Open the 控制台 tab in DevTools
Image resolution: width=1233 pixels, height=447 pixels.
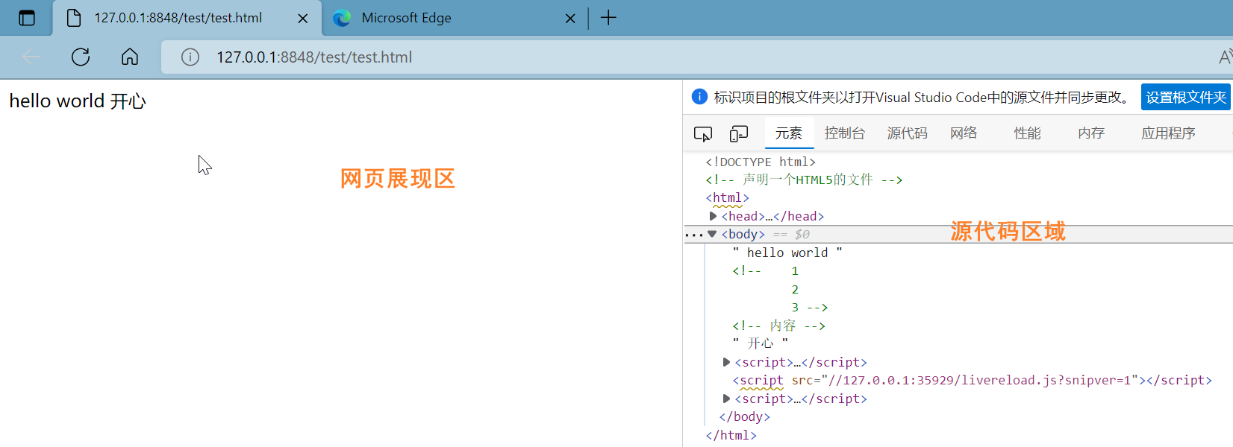coord(845,133)
